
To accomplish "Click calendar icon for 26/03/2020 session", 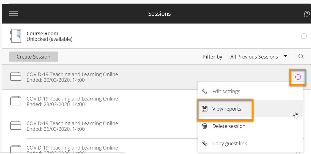I will tap(16, 125).
